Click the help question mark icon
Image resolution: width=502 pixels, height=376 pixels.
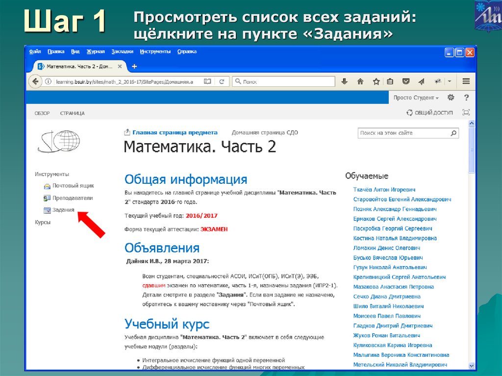[x=466, y=98]
